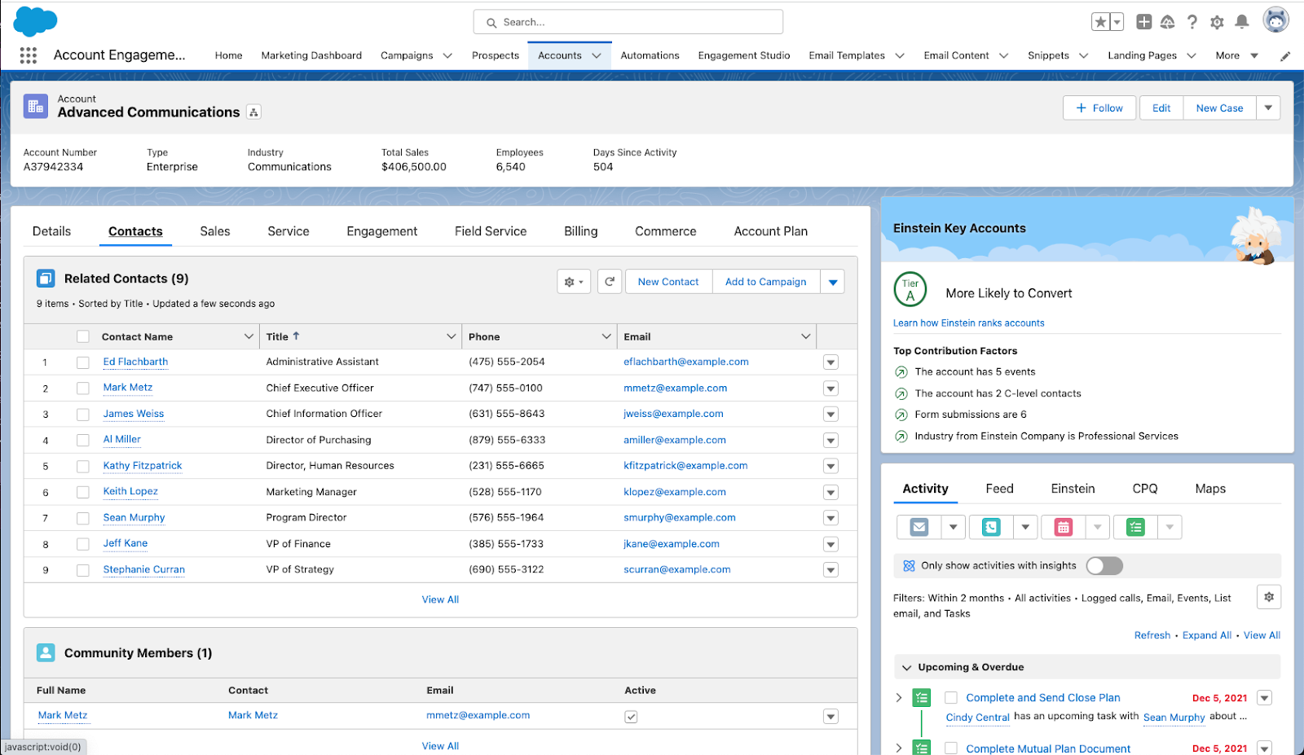Click the email activity icon
The height and width of the screenshot is (755, 1304).
pos(919,527)
